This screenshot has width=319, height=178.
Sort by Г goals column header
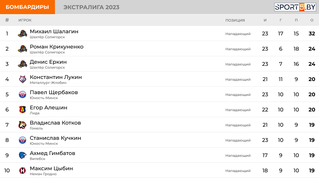coord(281,20)
